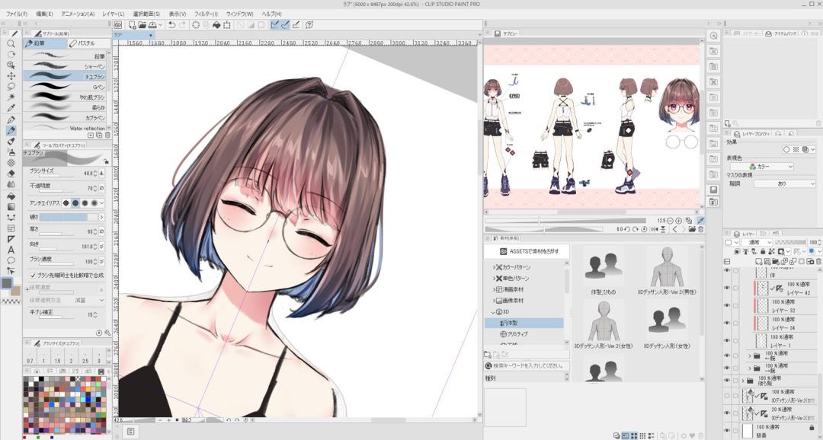Select the Text tool (A icon)
Viewport: 823px width, 440px height.
(11, 250)
